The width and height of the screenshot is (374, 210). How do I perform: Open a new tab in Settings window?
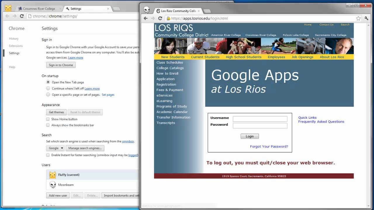pyautogui.click(x=116, y=9)
